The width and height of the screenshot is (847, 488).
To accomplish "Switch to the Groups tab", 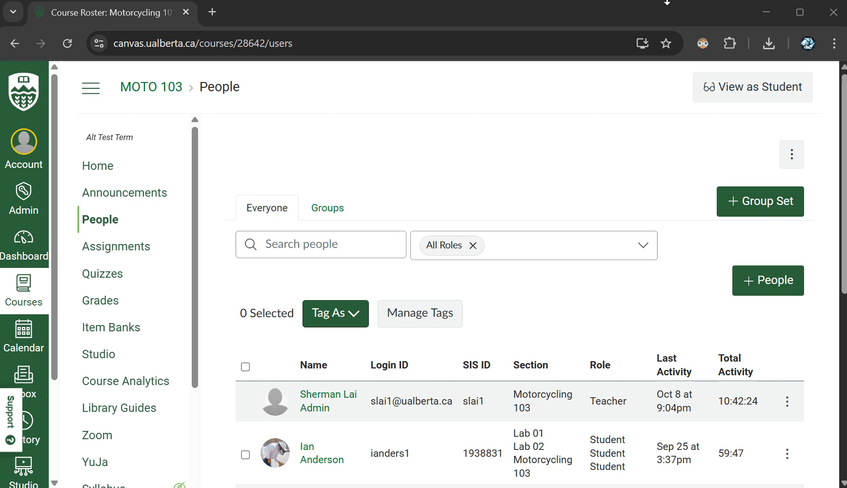I will point(327,208).
